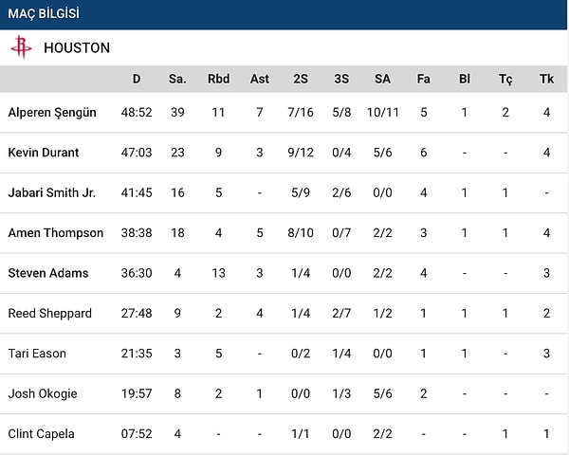Click the 2S column header
The height and width of the screenshot is (455, 569).
[x=301, y=79]
